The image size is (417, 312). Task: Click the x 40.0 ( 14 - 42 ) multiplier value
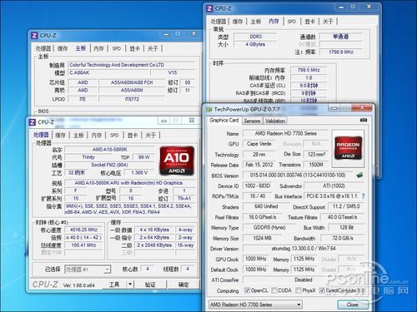pos(83,237)
